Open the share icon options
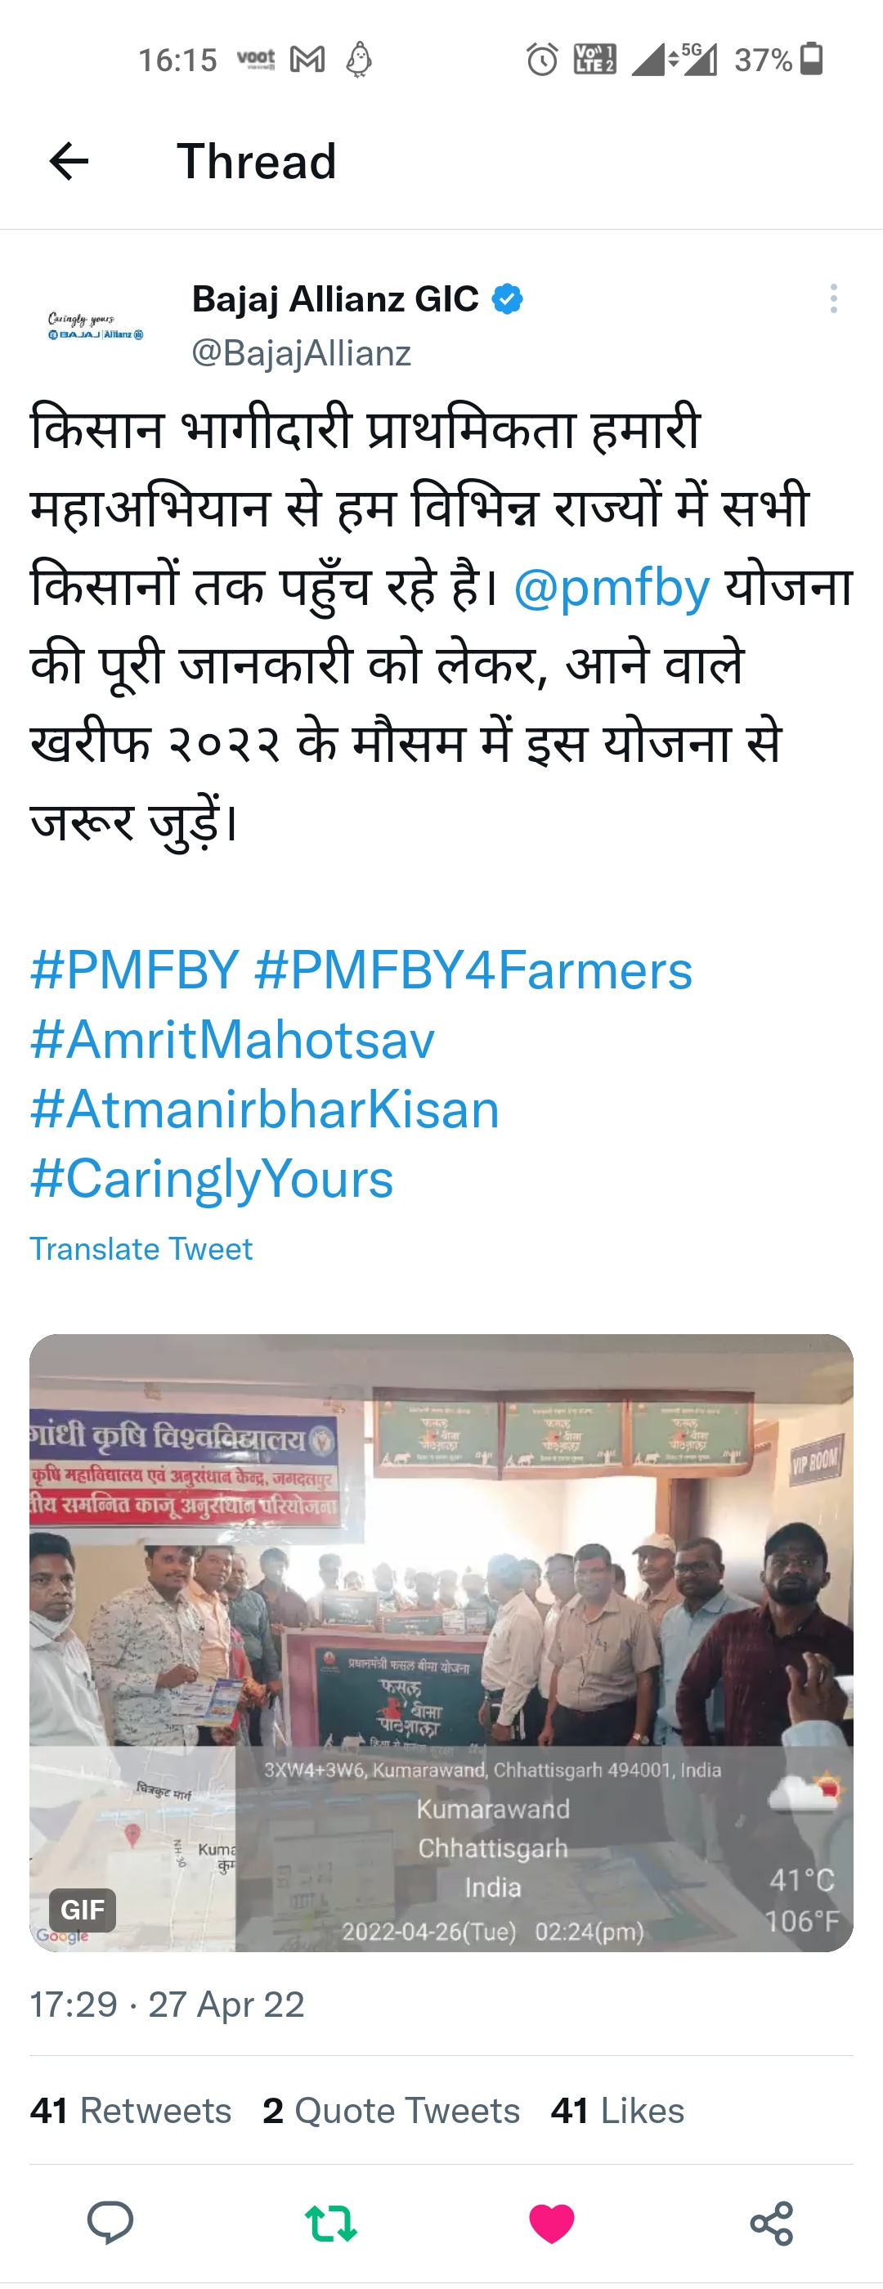 [771, 2224]
